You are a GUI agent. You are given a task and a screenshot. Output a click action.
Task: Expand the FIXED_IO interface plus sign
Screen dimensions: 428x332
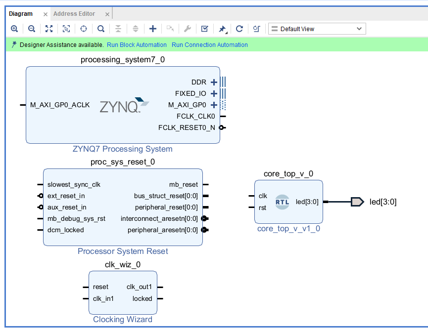[x=214, y=93]
